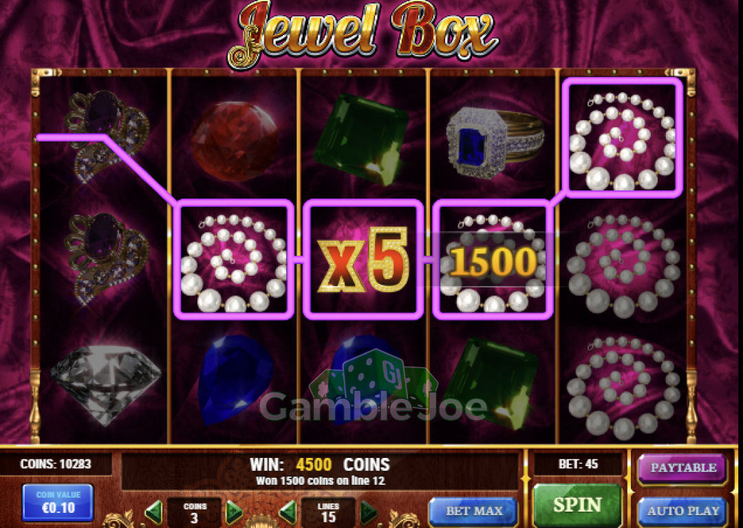Increase coins with the right green arrow
This screenshot has width=743, height=528.
coord(234,511)
